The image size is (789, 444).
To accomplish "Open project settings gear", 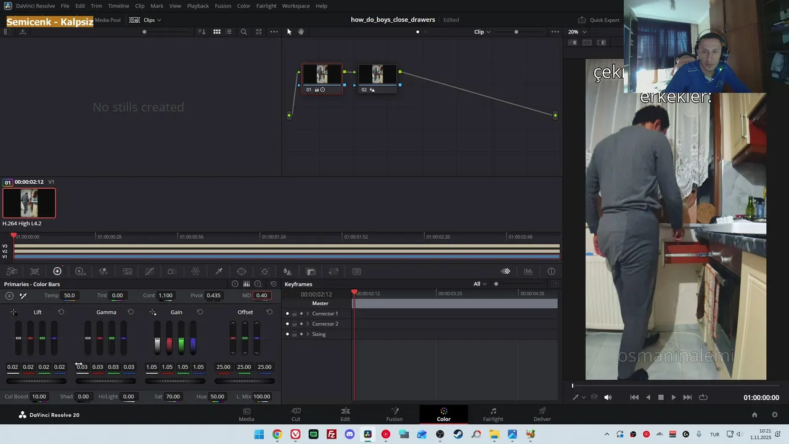I will click(775, 415).
